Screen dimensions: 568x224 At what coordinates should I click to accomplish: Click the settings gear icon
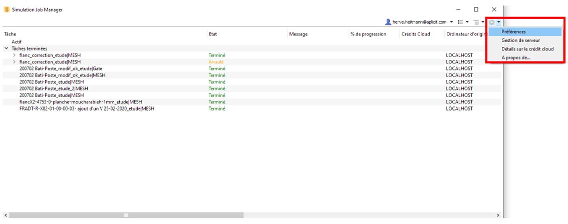click(x=492, y=22)
